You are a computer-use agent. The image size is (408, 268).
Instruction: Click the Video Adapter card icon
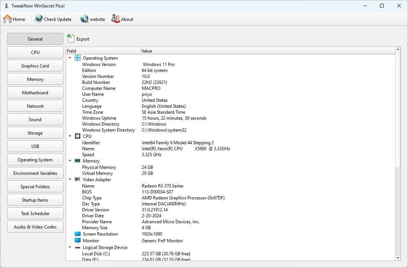point(78,179)
